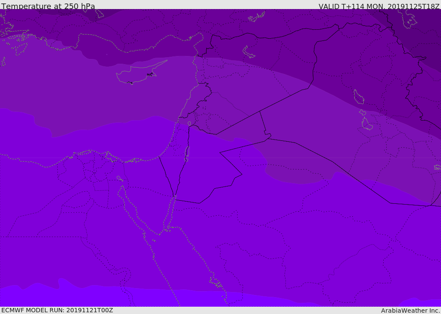Click the Temperature at 250 hPa title
441x314 pixels.
point(48,6)
